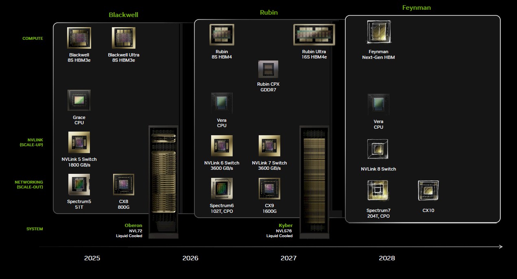Select the Rubin Ultra 16S HBM4e chip
517x279 pixels.
[x=314, y=35]
